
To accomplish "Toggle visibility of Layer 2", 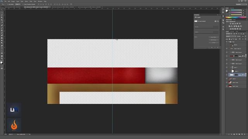I will click(x=227, y=79).
